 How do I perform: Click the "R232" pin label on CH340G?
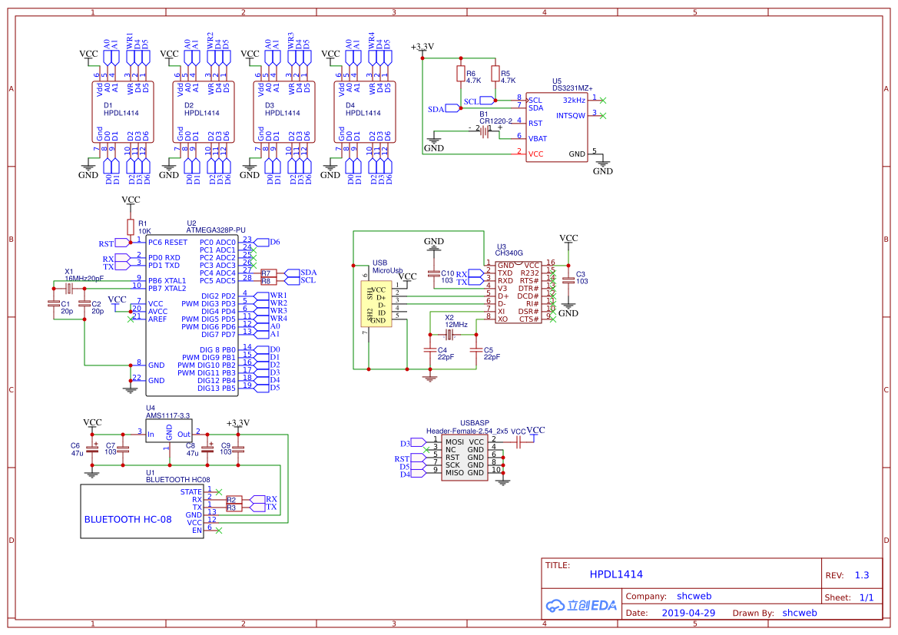pyautogui.click(x=530, y=273)
